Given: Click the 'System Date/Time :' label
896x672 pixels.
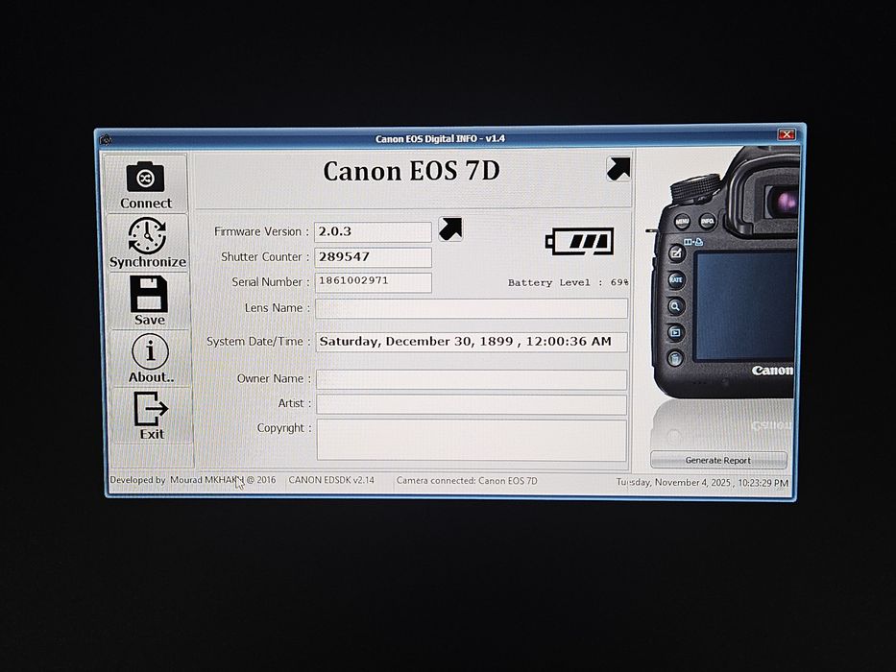Looking at the screenshot, I should [x=258, y=342].
